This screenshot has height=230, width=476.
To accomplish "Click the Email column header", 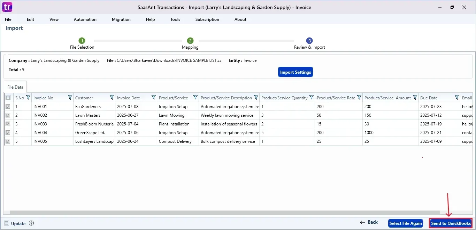I will point(467,98).
